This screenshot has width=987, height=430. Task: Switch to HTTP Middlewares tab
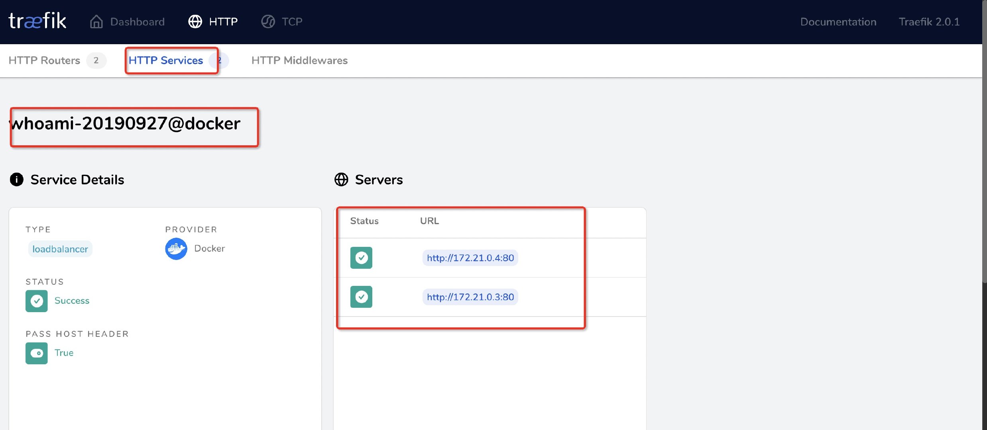tap(299, 61)
